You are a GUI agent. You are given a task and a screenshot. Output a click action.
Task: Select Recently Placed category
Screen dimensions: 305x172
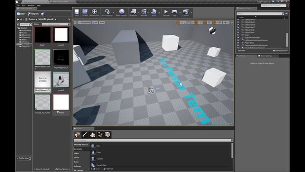81,145
